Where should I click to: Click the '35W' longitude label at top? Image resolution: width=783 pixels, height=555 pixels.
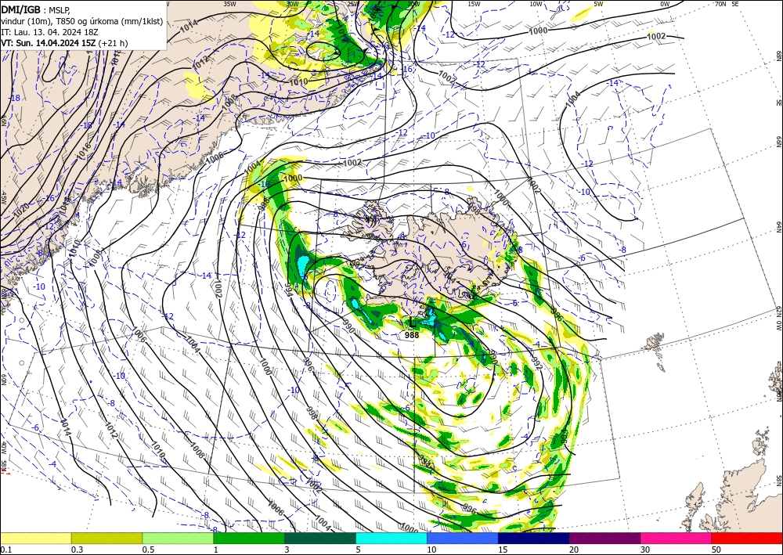[229, 4]
